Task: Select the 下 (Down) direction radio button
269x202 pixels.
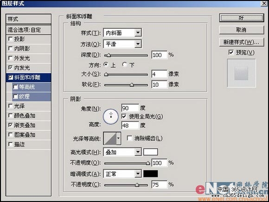Action: (x=125, y=64)
